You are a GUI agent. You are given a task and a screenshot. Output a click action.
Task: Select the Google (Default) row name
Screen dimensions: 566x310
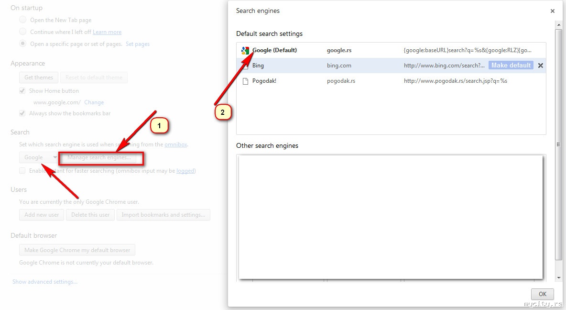click(x=274, y=50)
